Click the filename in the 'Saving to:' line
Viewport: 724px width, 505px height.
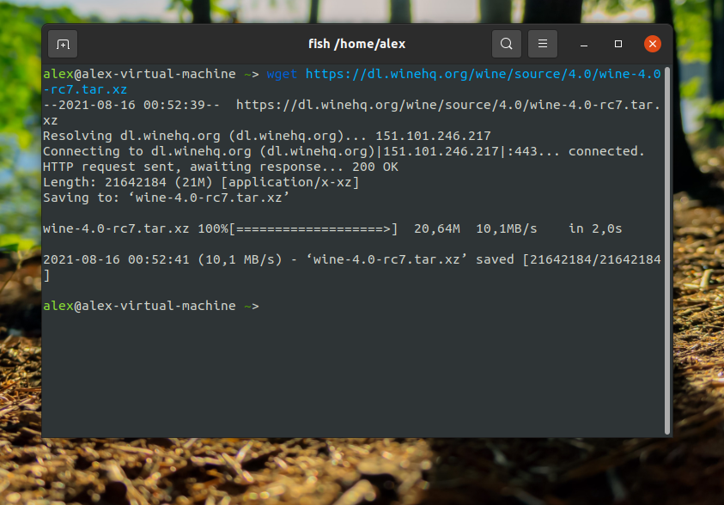point(208,198)
